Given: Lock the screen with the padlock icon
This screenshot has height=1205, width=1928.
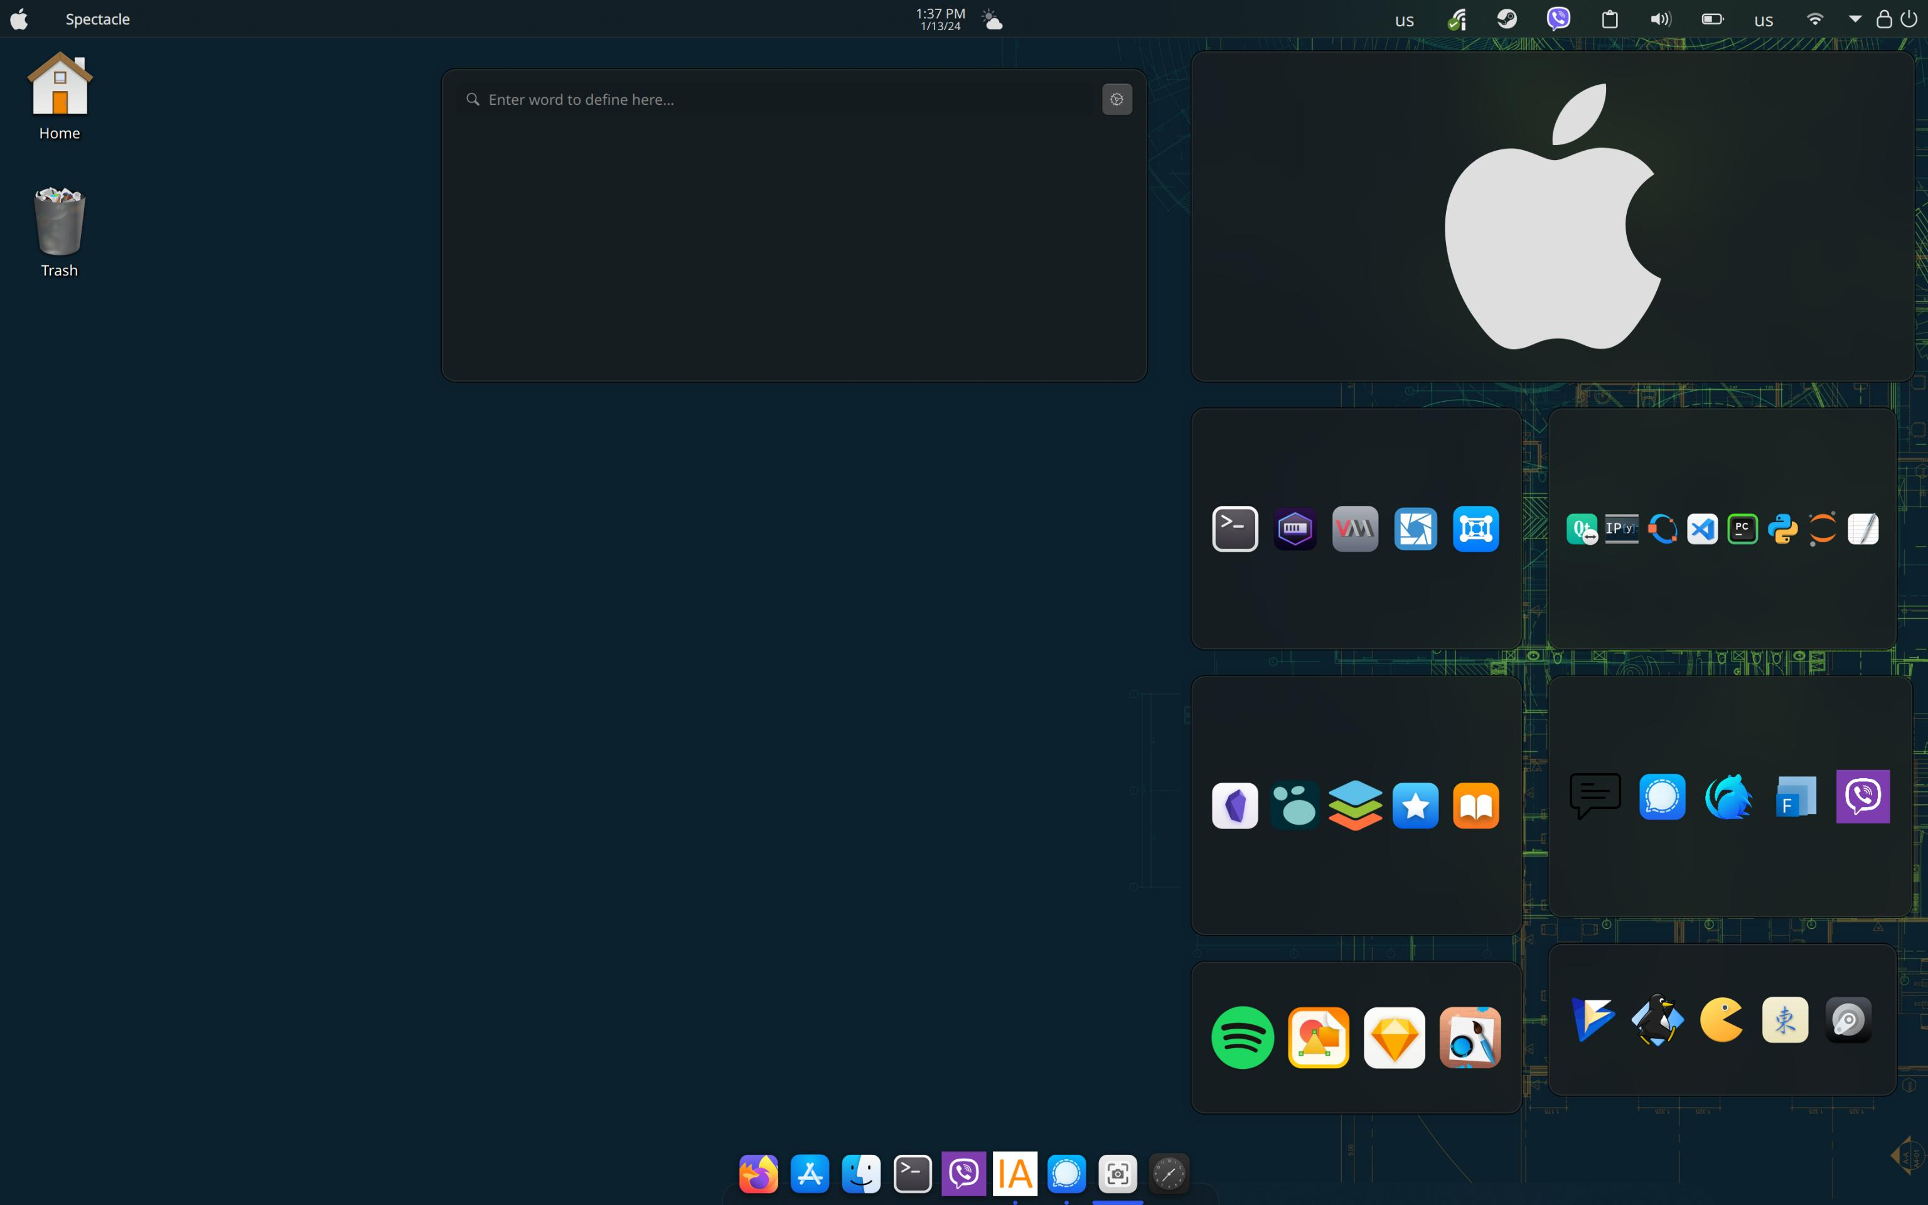Looking at the screenshot, I should coord(1883,19).
